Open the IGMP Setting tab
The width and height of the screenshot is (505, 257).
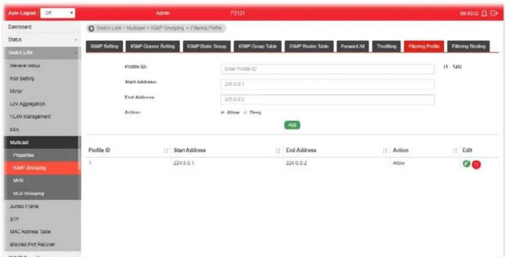105,47
